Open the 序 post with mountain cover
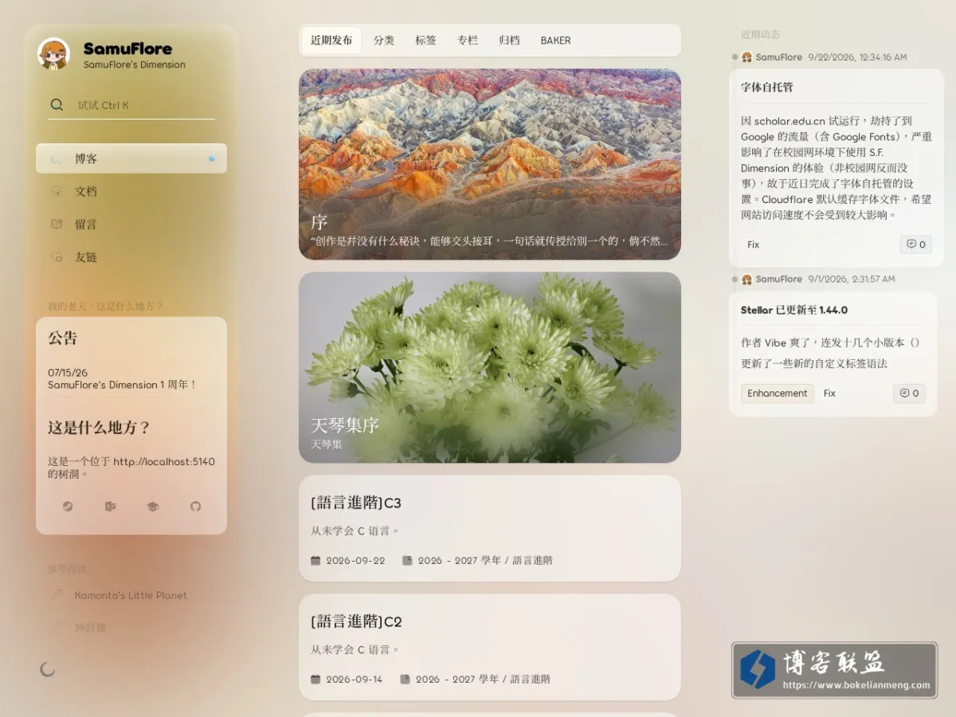The width and height of the screenshot is (956, 717). (x=490, y=164)
